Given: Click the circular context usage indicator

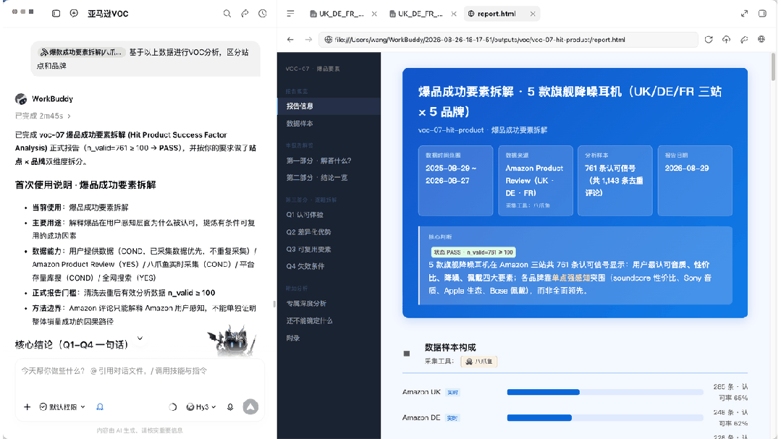Looking at the screenshot, I should pos(173,407).
